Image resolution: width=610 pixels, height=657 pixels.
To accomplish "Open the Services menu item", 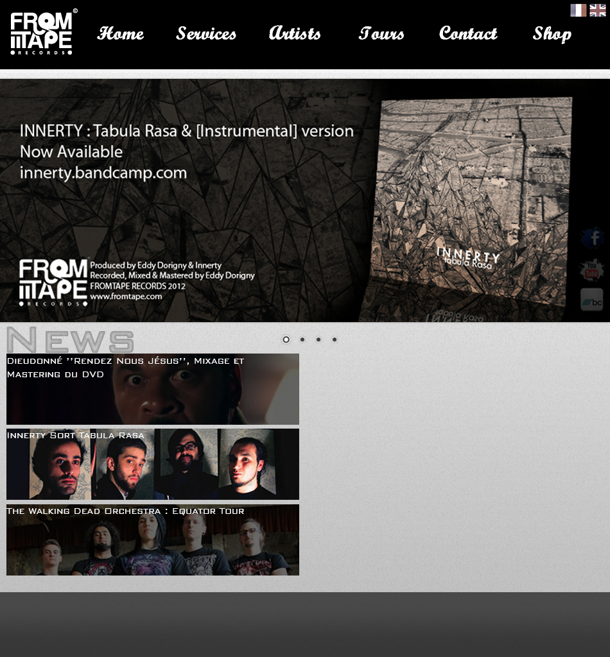I will coord(206,33).
